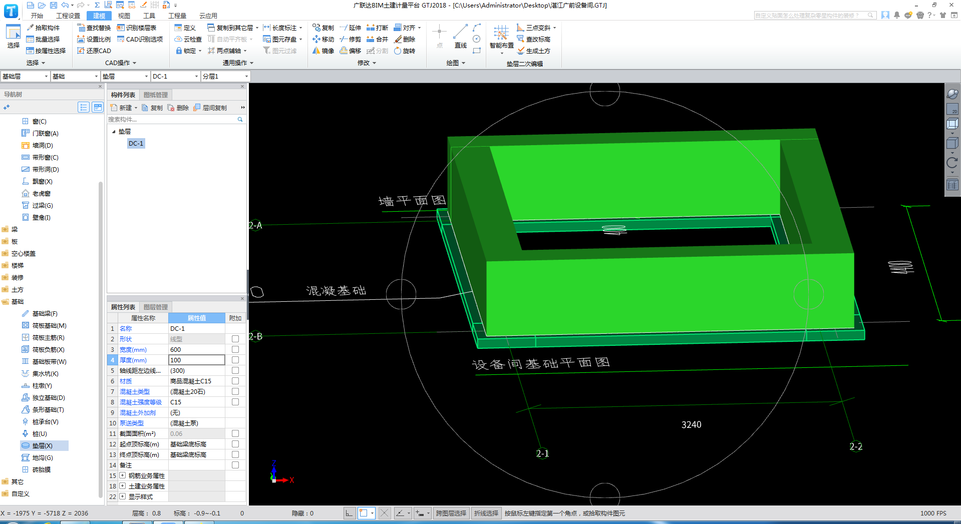Expand 显示样式 property group
The image size is (961, 524).
(122, 496)
